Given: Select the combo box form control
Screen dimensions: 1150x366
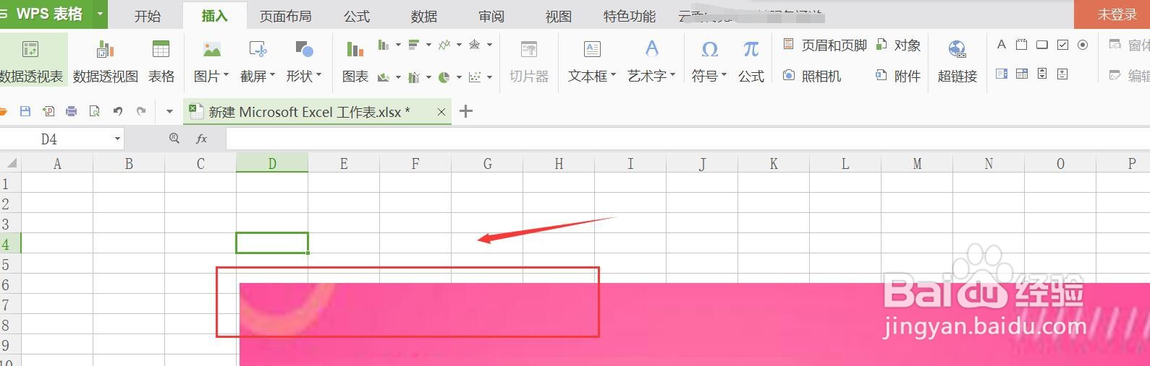Looking at the screenshot, I should 1021,74.
